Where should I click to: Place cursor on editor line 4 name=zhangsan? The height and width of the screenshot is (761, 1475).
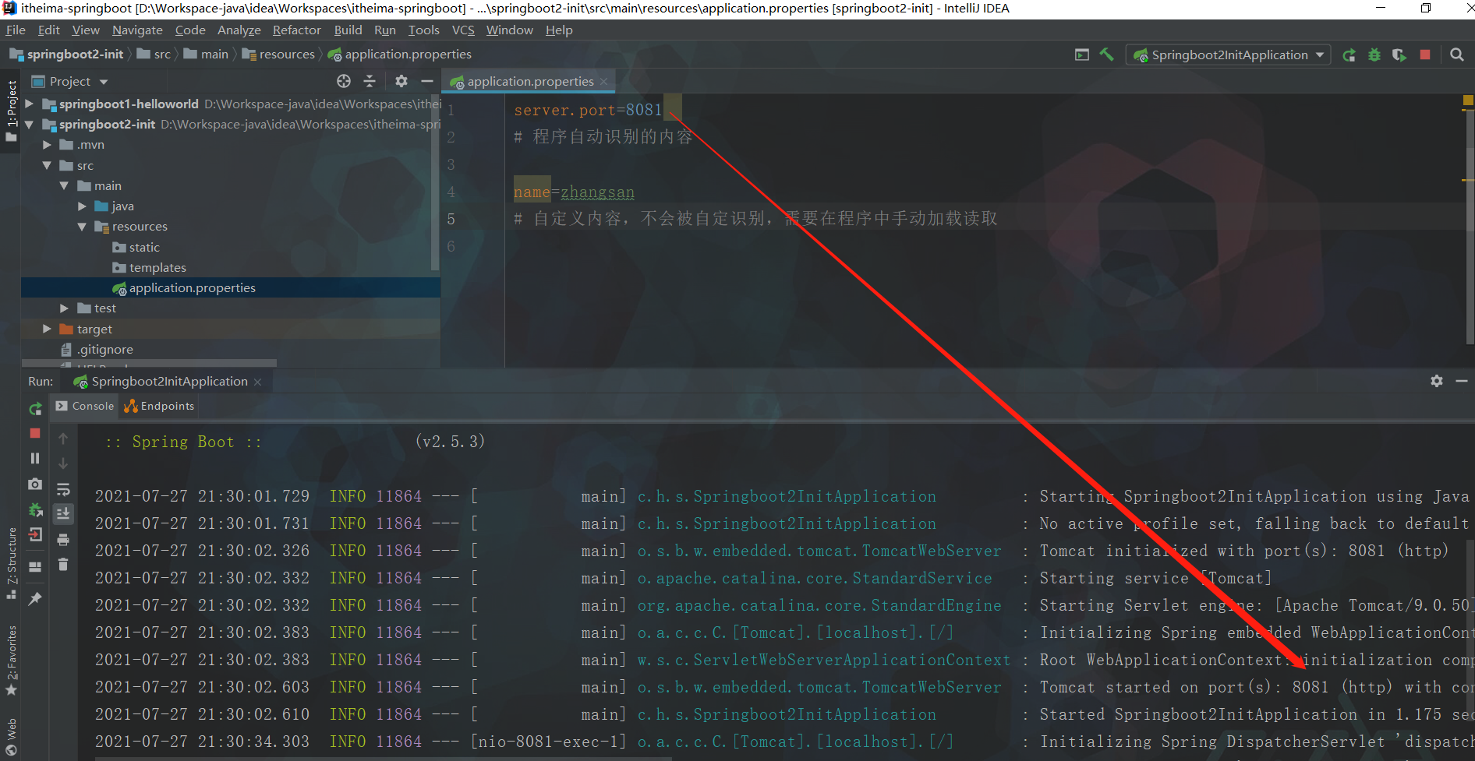click(x=574, y=192)
